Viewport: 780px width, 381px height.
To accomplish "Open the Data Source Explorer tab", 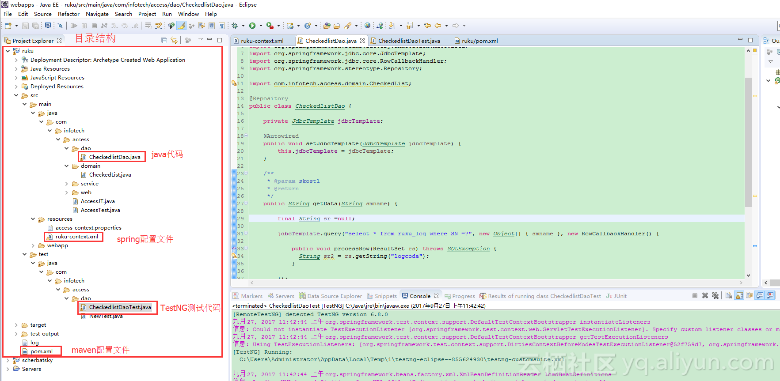I will tap(330, 296).
